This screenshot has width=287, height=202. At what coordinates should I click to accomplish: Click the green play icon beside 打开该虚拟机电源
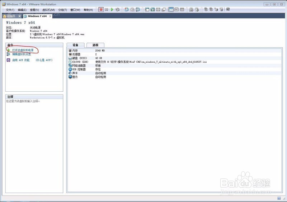[8, 50]
